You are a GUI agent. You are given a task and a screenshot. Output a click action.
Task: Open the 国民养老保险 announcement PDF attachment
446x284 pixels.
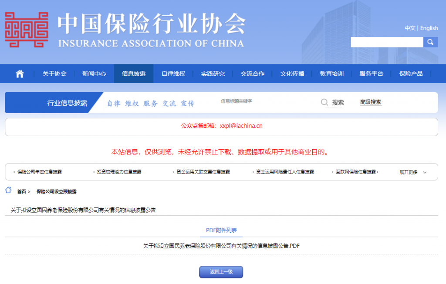click(221, 246)
